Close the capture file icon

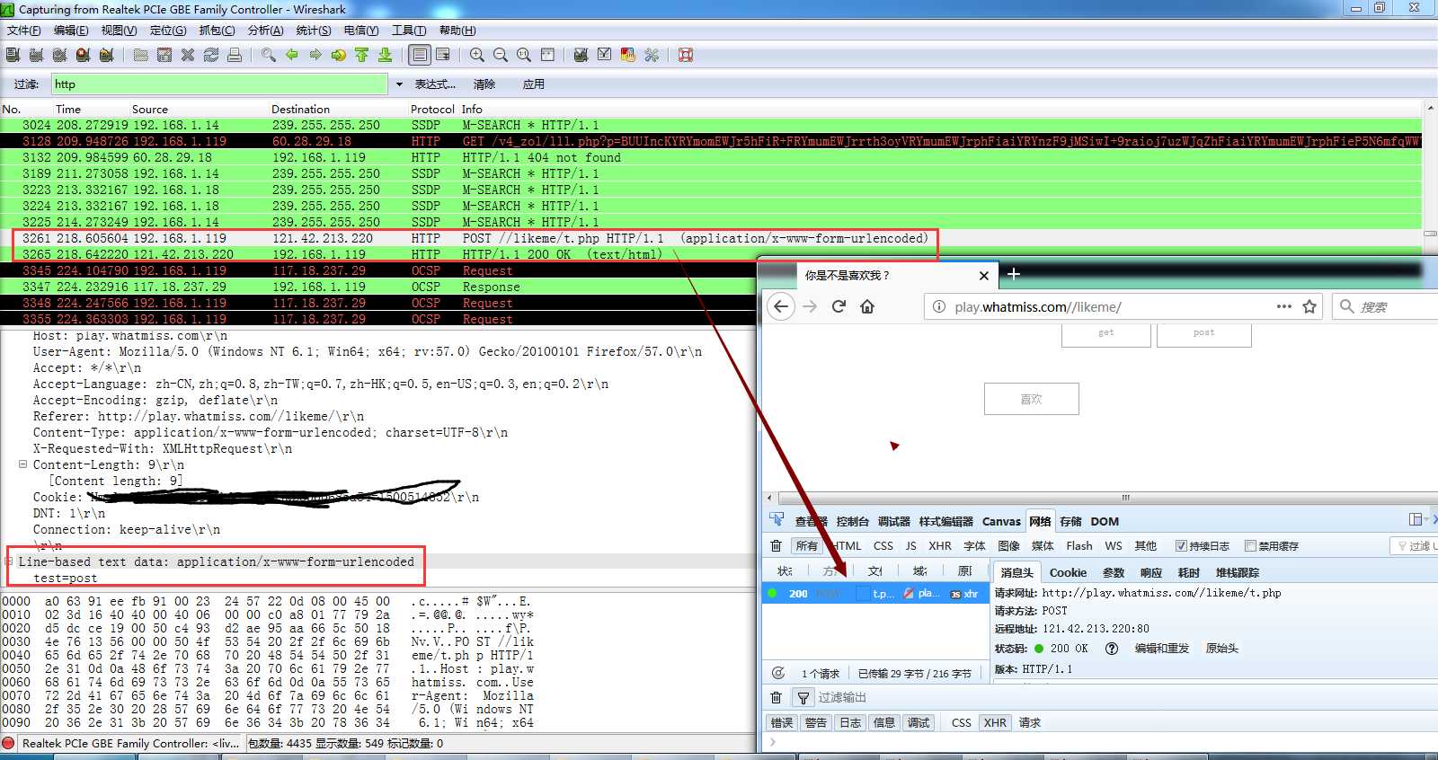click(x=188, y=55)
